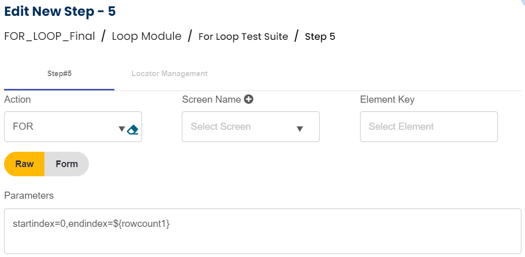Click the Parameters label
Screen dimensions: 525x257
(29, 196)
